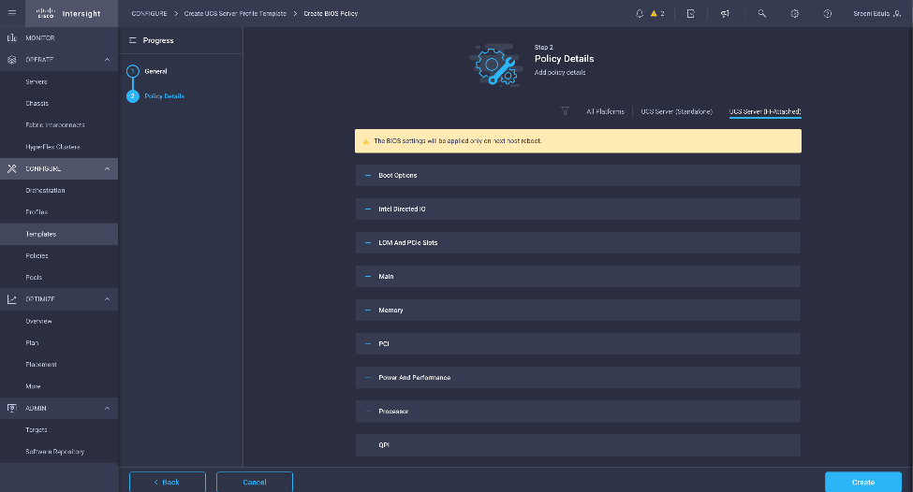Collapse the Admin section chevron

click(x=107, y=408)
